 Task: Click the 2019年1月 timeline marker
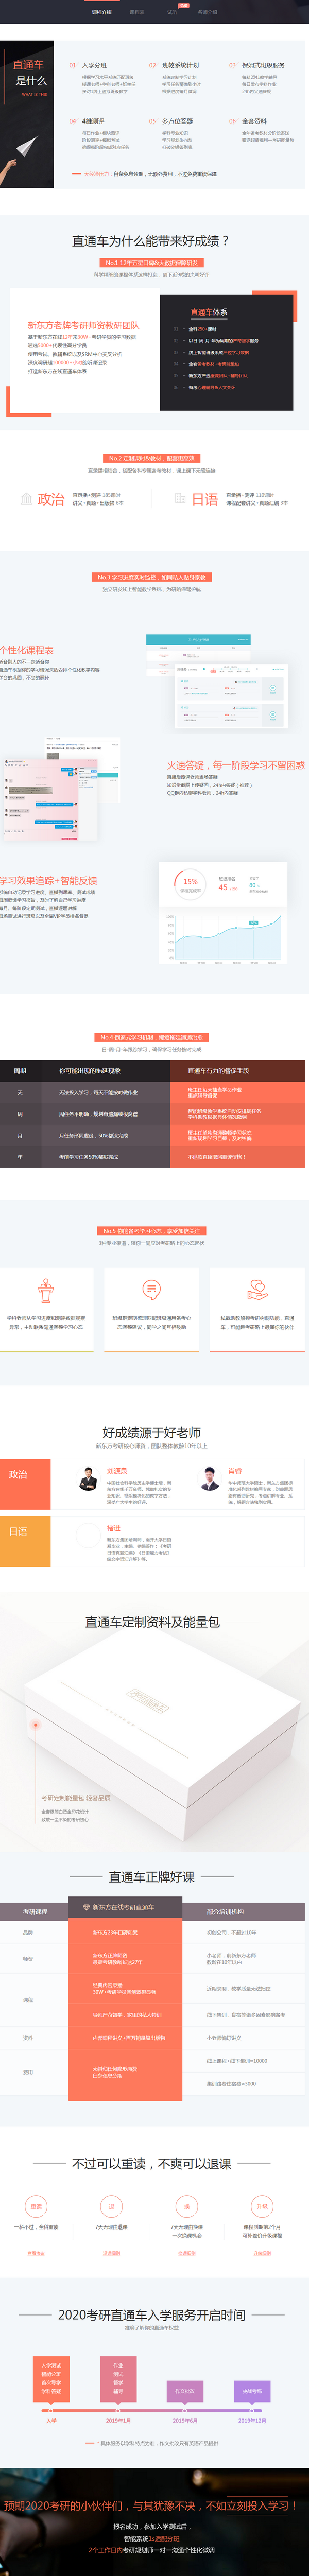click(x=119, y=2412)
